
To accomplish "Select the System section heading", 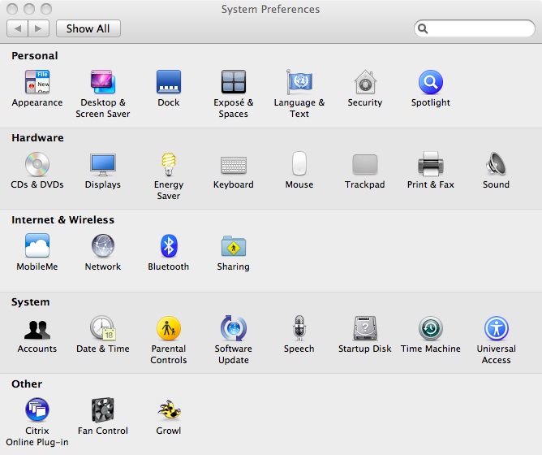I will [30, 302].
